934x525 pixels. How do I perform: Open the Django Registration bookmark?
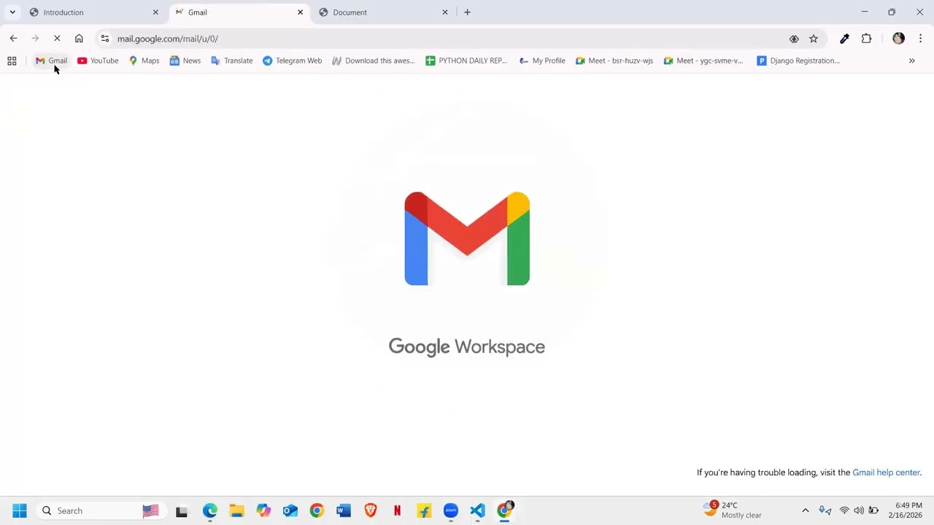point(798,61)
